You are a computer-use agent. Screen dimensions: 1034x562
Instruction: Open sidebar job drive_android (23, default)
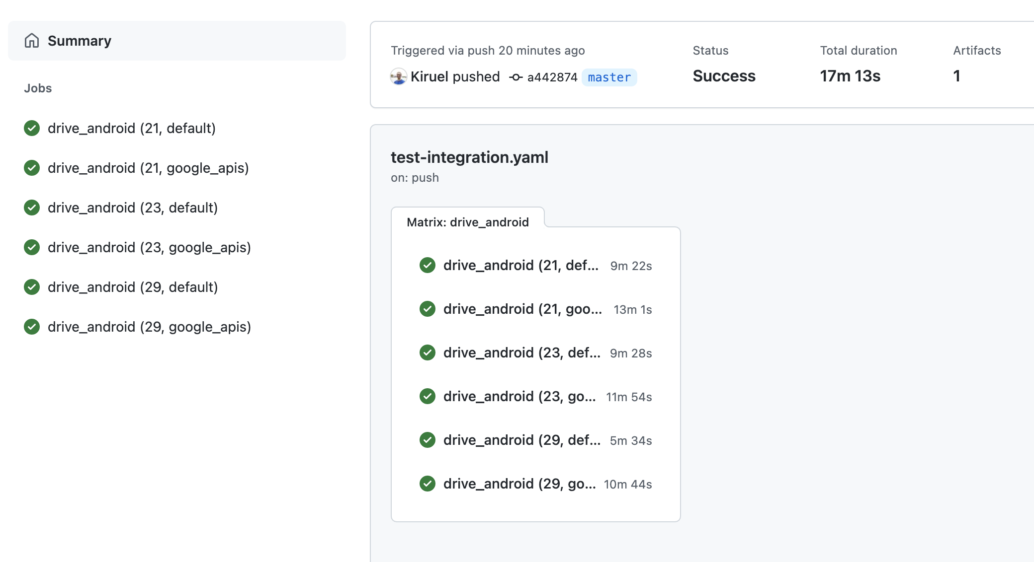[133, 208]
